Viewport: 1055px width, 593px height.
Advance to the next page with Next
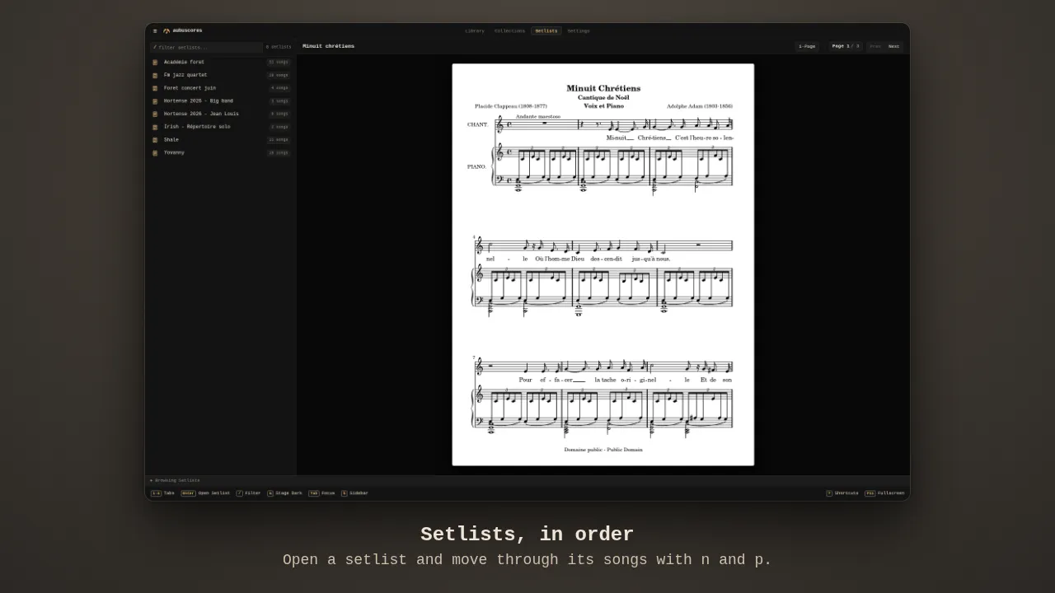(894, 46)
